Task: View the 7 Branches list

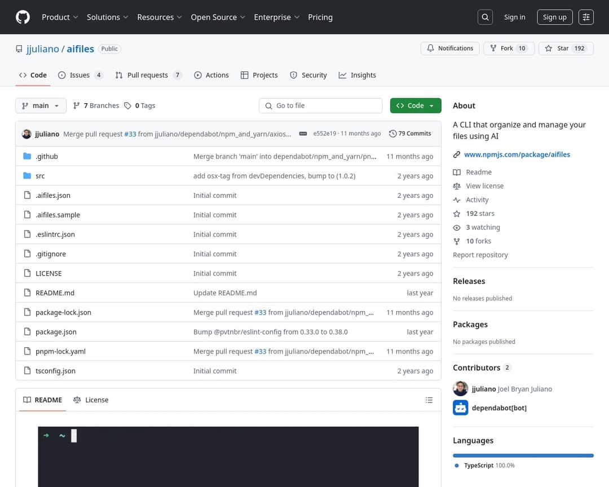Action: tap(96, 105)
